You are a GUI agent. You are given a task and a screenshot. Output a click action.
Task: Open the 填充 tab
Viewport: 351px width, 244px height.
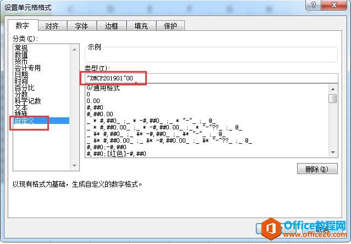pyautogui.click(x=141, y=26)
